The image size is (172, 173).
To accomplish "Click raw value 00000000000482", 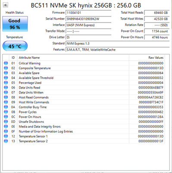I will click(x=151, y=112).
